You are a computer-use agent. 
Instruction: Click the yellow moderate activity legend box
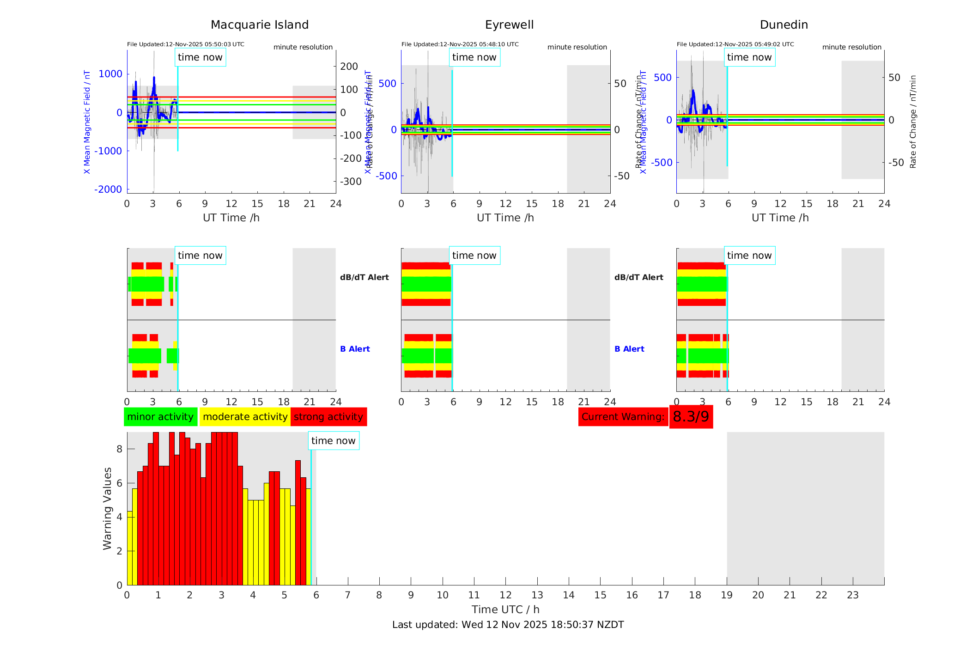pyautogui.click(x=245, y=417)
